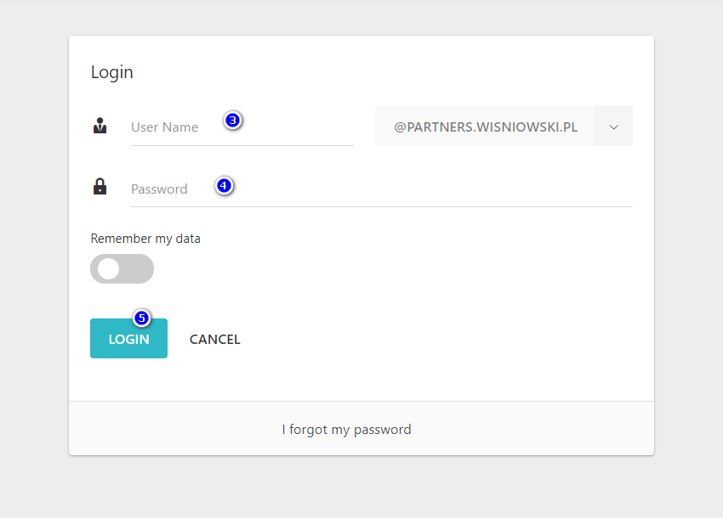Click the padlock icon beside Password

[100, 187]
